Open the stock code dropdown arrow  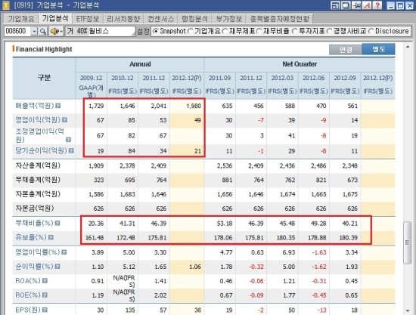(x=34, y=31)
